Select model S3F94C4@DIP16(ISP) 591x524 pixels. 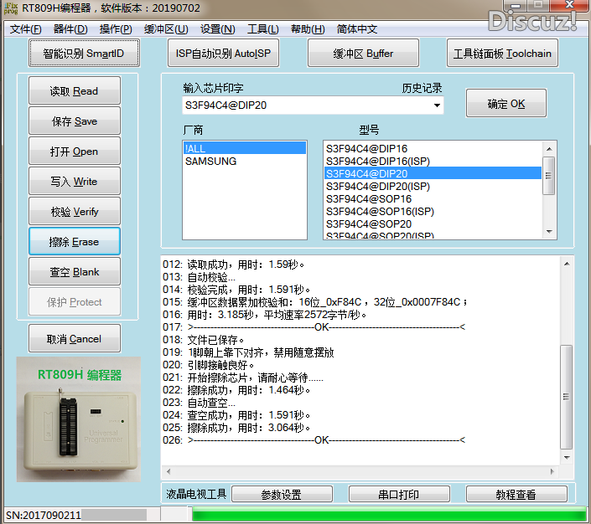point(433,161)
